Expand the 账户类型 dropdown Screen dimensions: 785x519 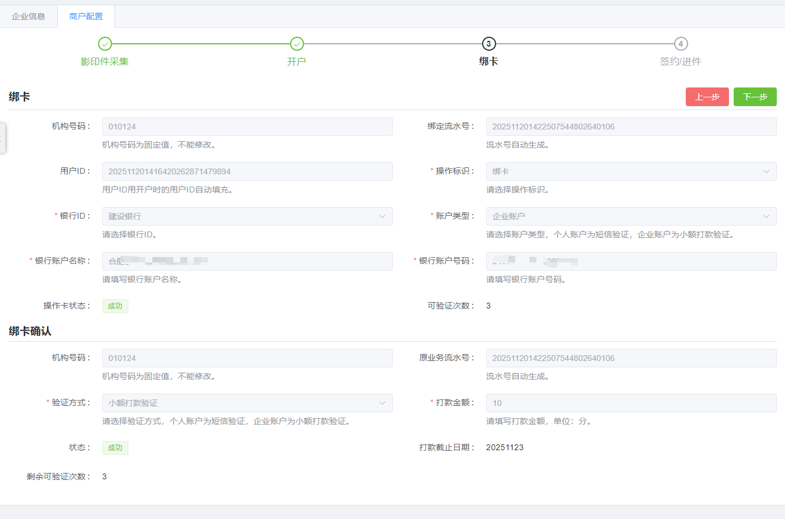click(x=631, y=216)
